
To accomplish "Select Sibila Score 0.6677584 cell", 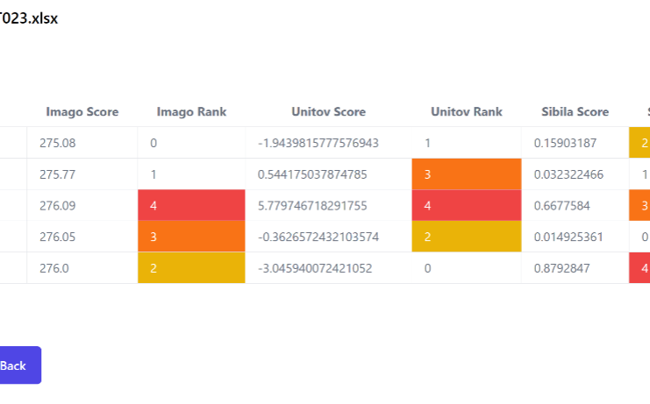I will point(575,205).
